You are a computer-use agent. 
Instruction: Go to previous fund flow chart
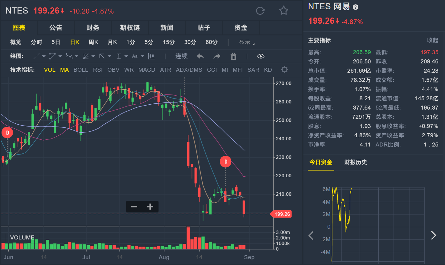click(311, 236)
